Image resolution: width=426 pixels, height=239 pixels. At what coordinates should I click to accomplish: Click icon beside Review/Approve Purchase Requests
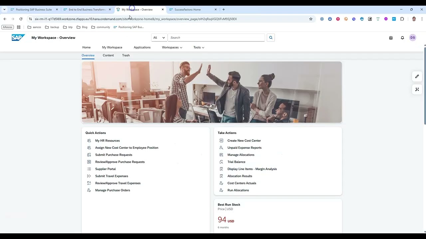coord(89,162)
